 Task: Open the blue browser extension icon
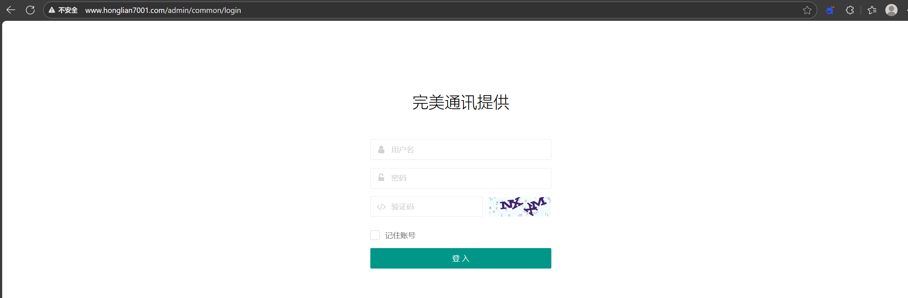(830, 10)
